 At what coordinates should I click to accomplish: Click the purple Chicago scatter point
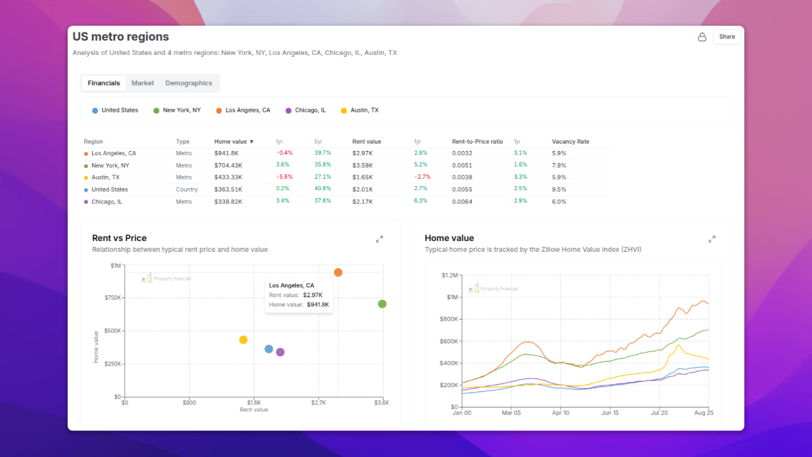pyautogui.click(x=280, y=352)
